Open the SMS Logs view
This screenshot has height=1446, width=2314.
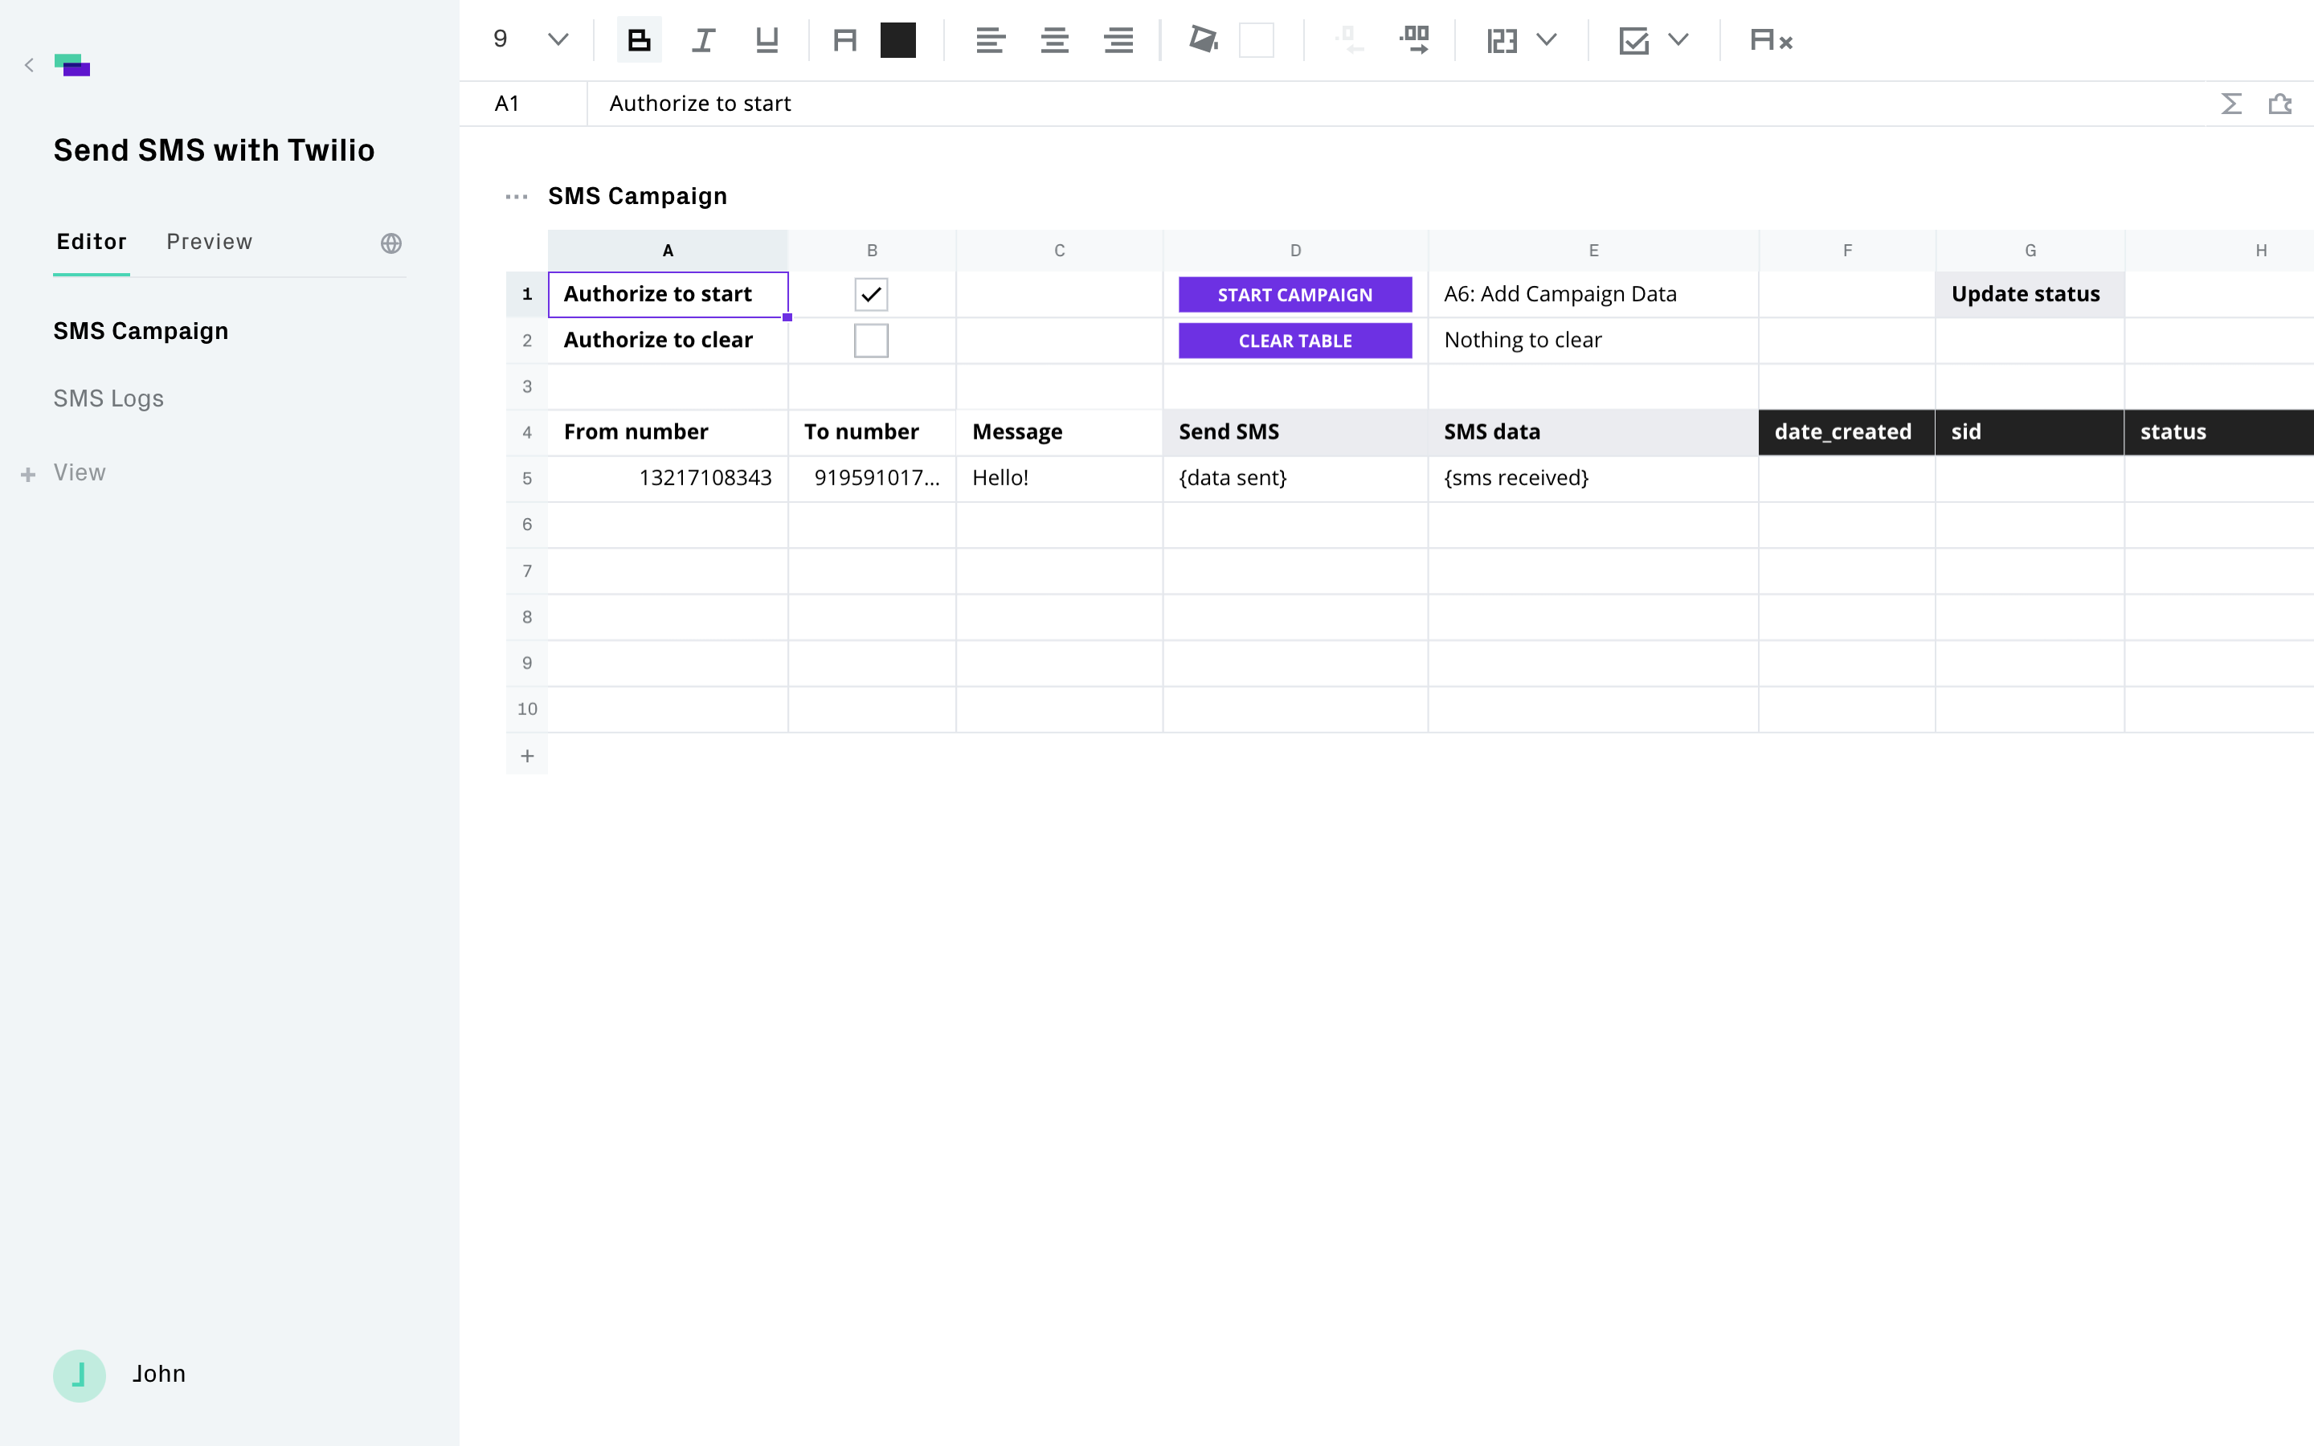click(108, 398)
